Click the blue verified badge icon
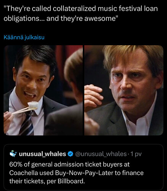Image resolution: width=167 pixels, height=191 pixels. (x=70, y=154)
